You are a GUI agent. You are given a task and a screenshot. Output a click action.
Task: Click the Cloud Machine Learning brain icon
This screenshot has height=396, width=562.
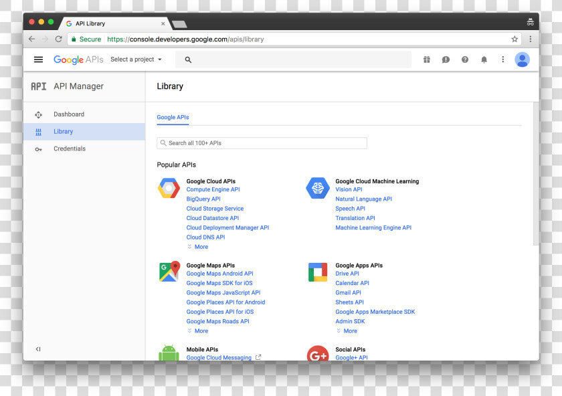tap(318, 188)
